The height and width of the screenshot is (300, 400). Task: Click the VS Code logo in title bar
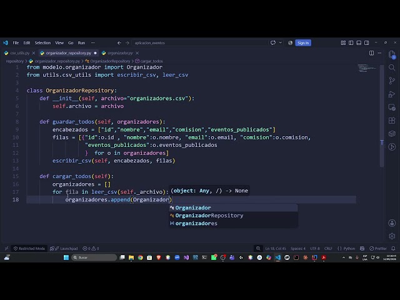point(6,43)
